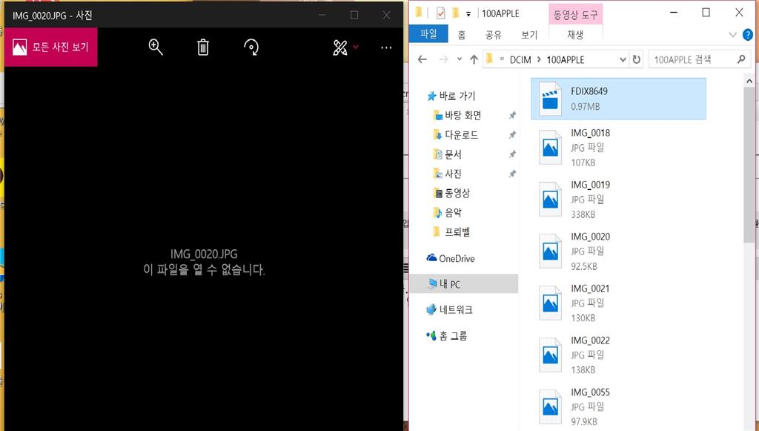Select 내 PC in the navigation pane
This screenshot has width=759, height=431.
click(464, 284)
